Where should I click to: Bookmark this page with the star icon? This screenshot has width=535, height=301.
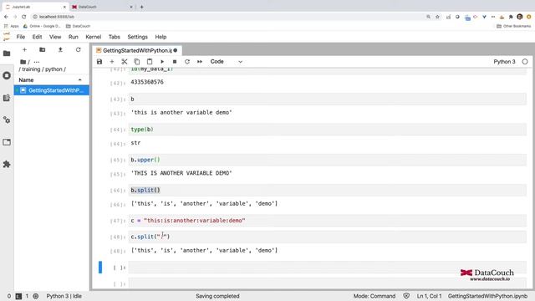(x=437, y=17)
